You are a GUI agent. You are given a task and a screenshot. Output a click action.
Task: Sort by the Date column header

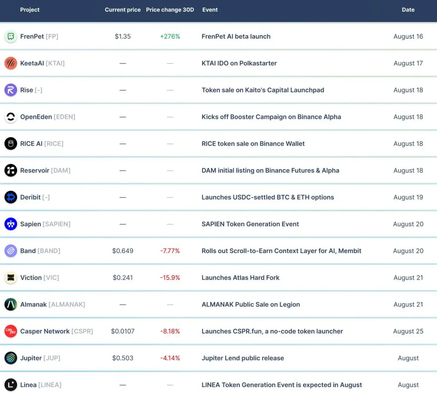408,10
